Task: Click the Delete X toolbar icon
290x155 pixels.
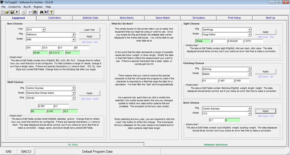Action: click(x=17, y=12)
